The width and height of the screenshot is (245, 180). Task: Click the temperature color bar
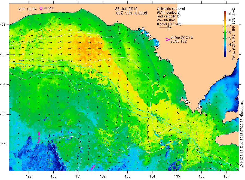225,34
